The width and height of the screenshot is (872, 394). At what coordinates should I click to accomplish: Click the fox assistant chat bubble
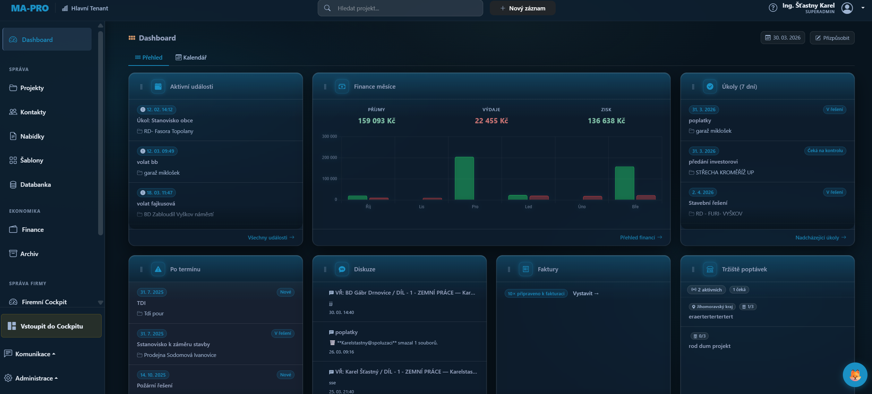tap(855, 375)
